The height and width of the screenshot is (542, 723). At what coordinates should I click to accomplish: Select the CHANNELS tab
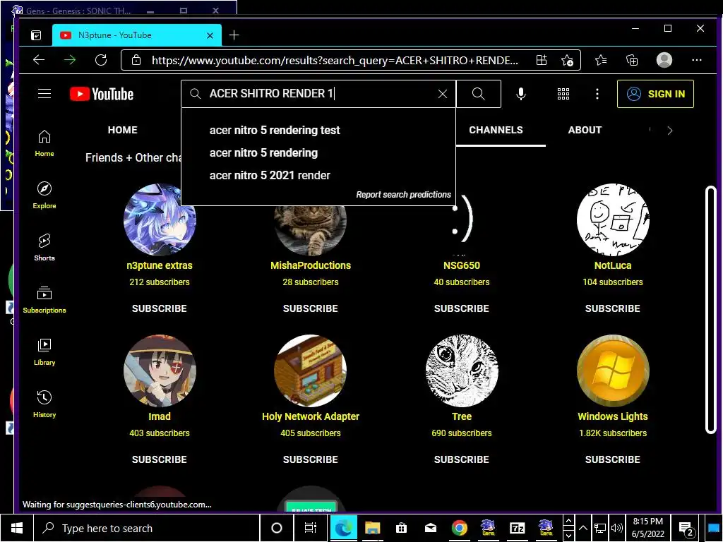click(496, 130)
